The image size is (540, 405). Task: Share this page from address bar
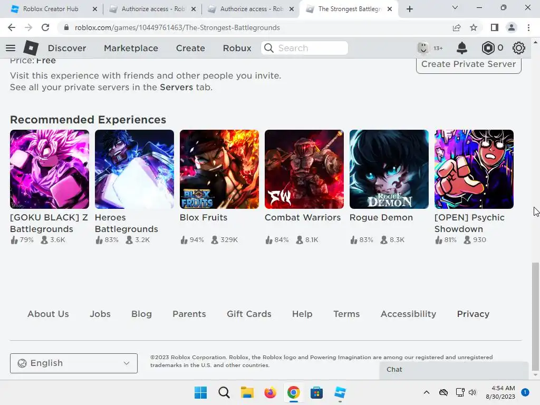pos(457,27)
